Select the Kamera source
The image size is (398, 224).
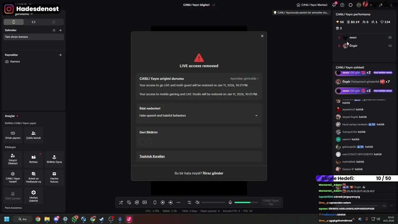[34, 62]
